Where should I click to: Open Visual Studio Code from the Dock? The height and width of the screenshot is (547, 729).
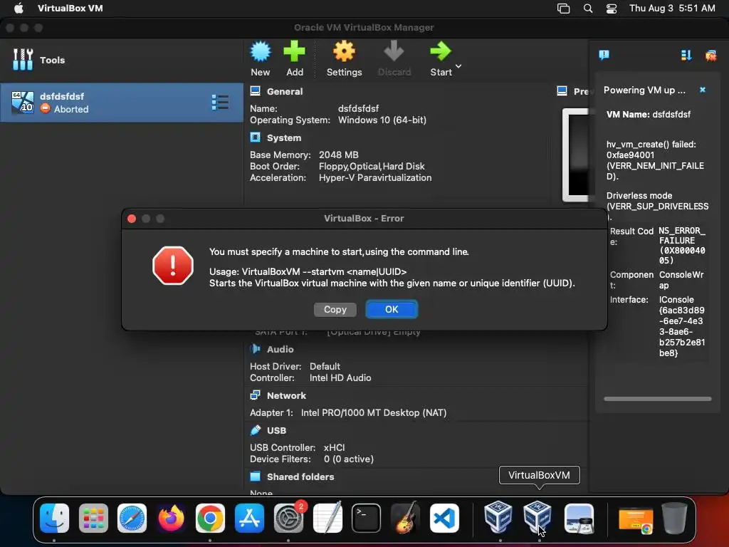point(444,518)
